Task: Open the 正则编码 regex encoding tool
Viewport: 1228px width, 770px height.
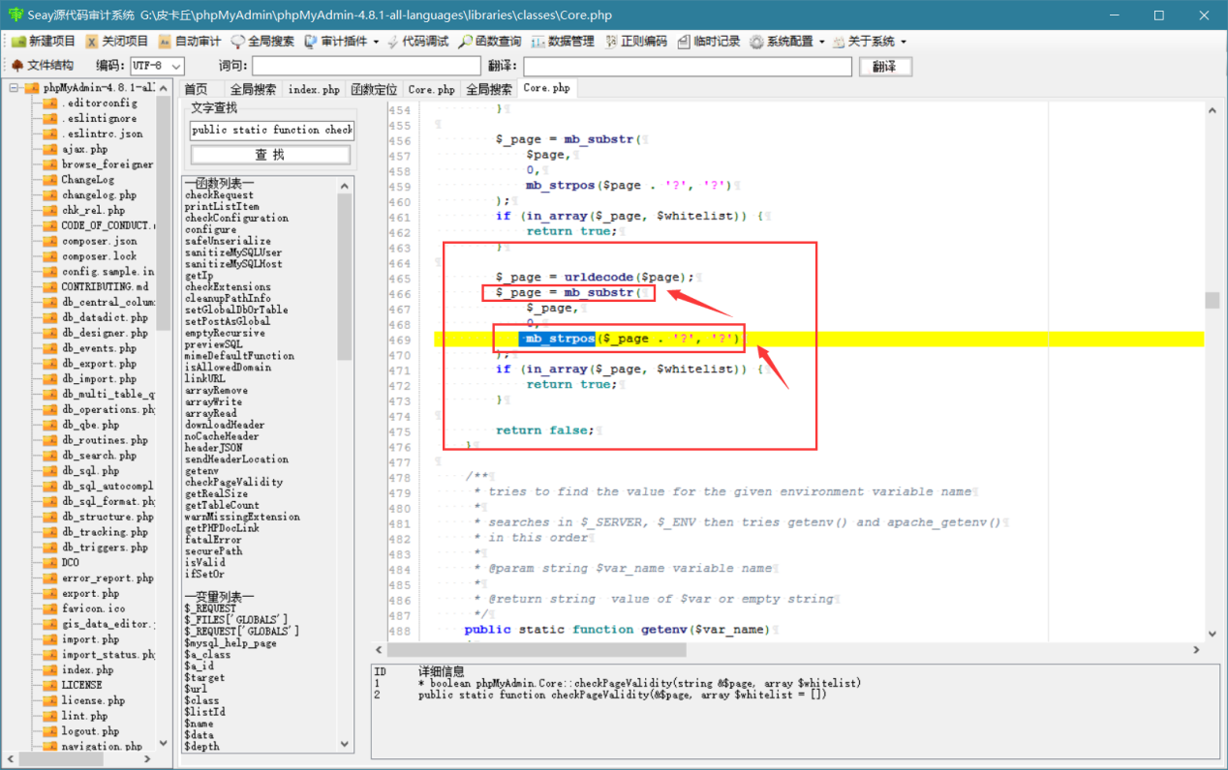Action: click(x=636, y=42)
